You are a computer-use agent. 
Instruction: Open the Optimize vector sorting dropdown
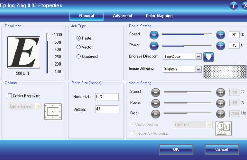pos(193,125)
